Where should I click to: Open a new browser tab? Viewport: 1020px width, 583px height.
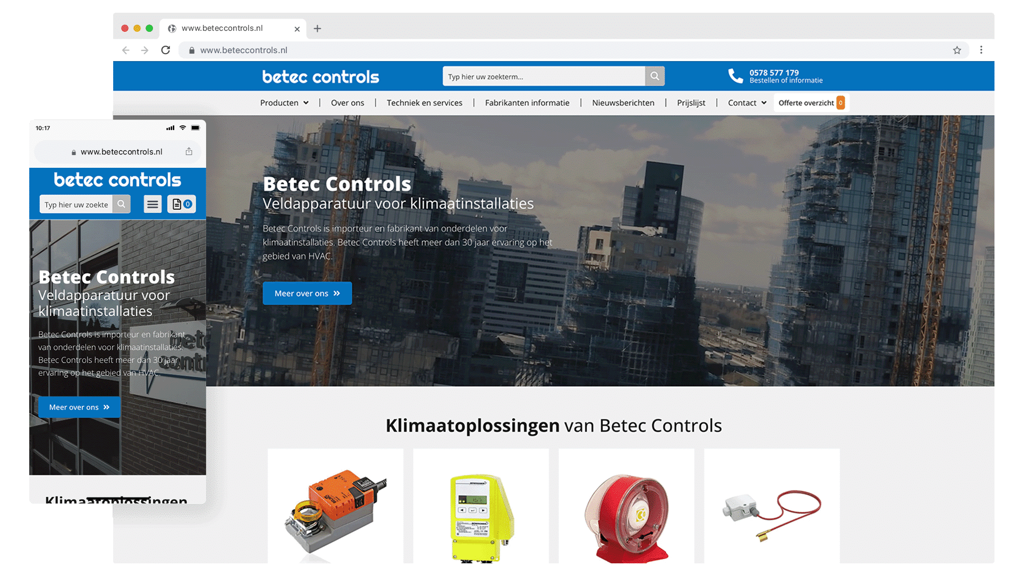pyautogui.click(x=317, y=29)
